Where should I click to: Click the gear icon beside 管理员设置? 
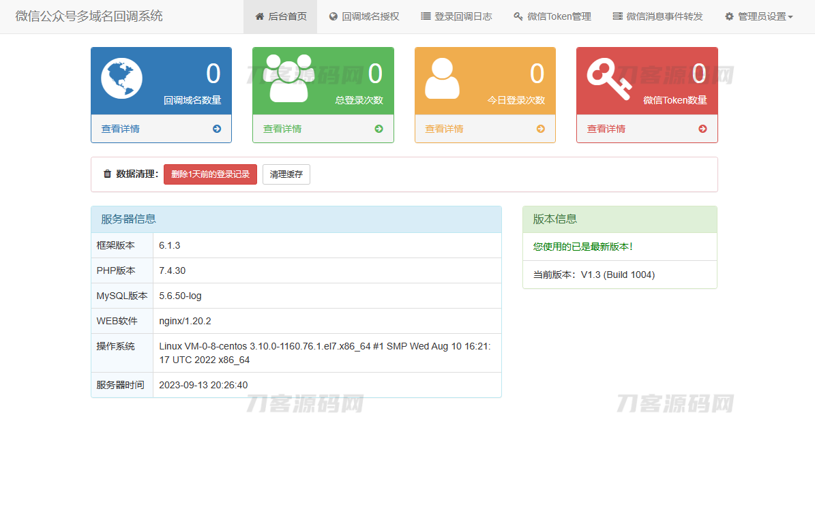[730, 16]
